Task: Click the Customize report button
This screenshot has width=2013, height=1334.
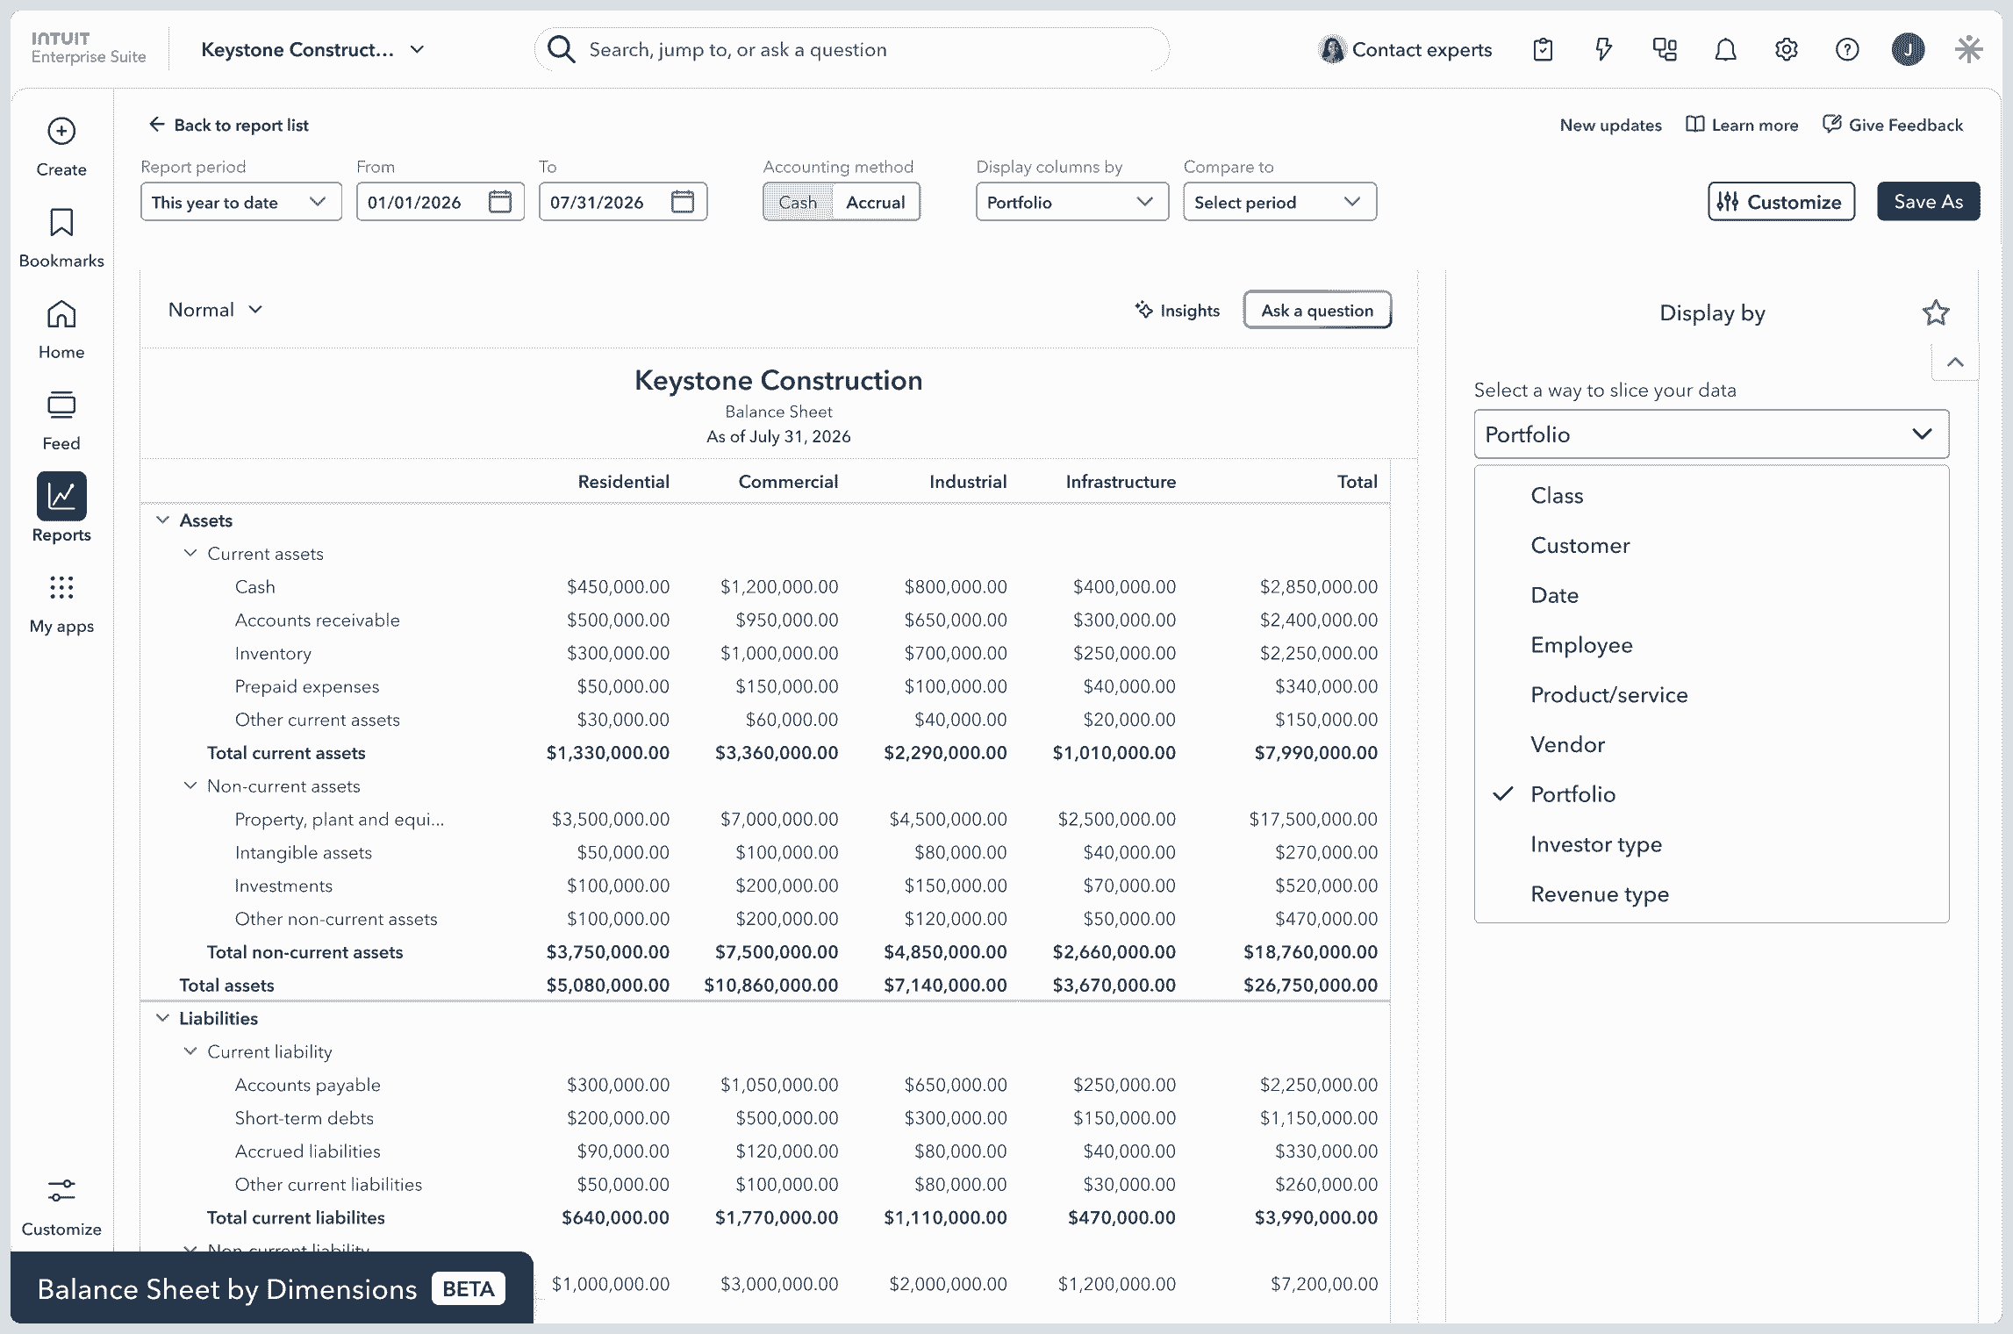Action: tap(1780, 202)
